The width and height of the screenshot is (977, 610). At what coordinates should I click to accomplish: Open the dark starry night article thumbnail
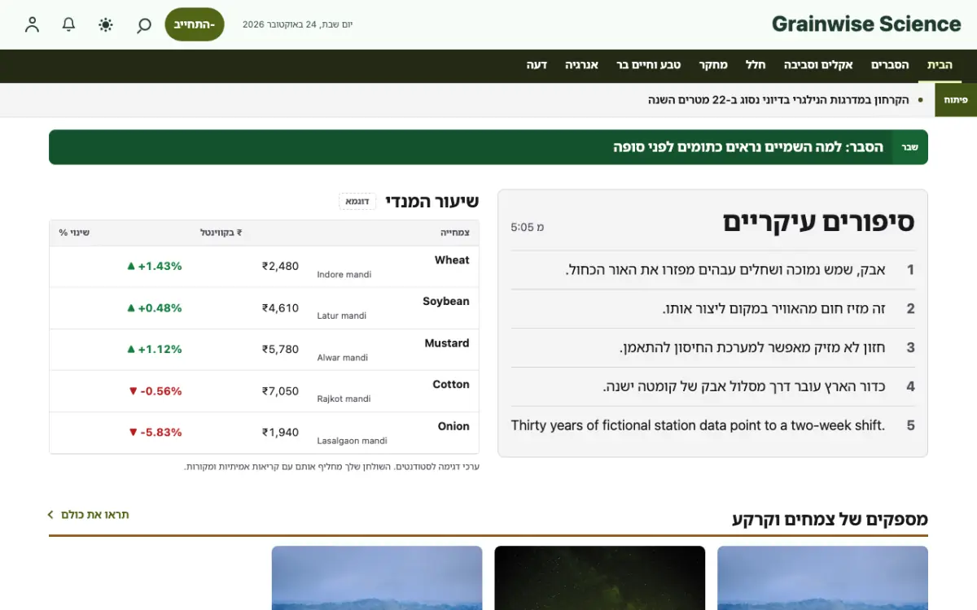pos(599,577)
